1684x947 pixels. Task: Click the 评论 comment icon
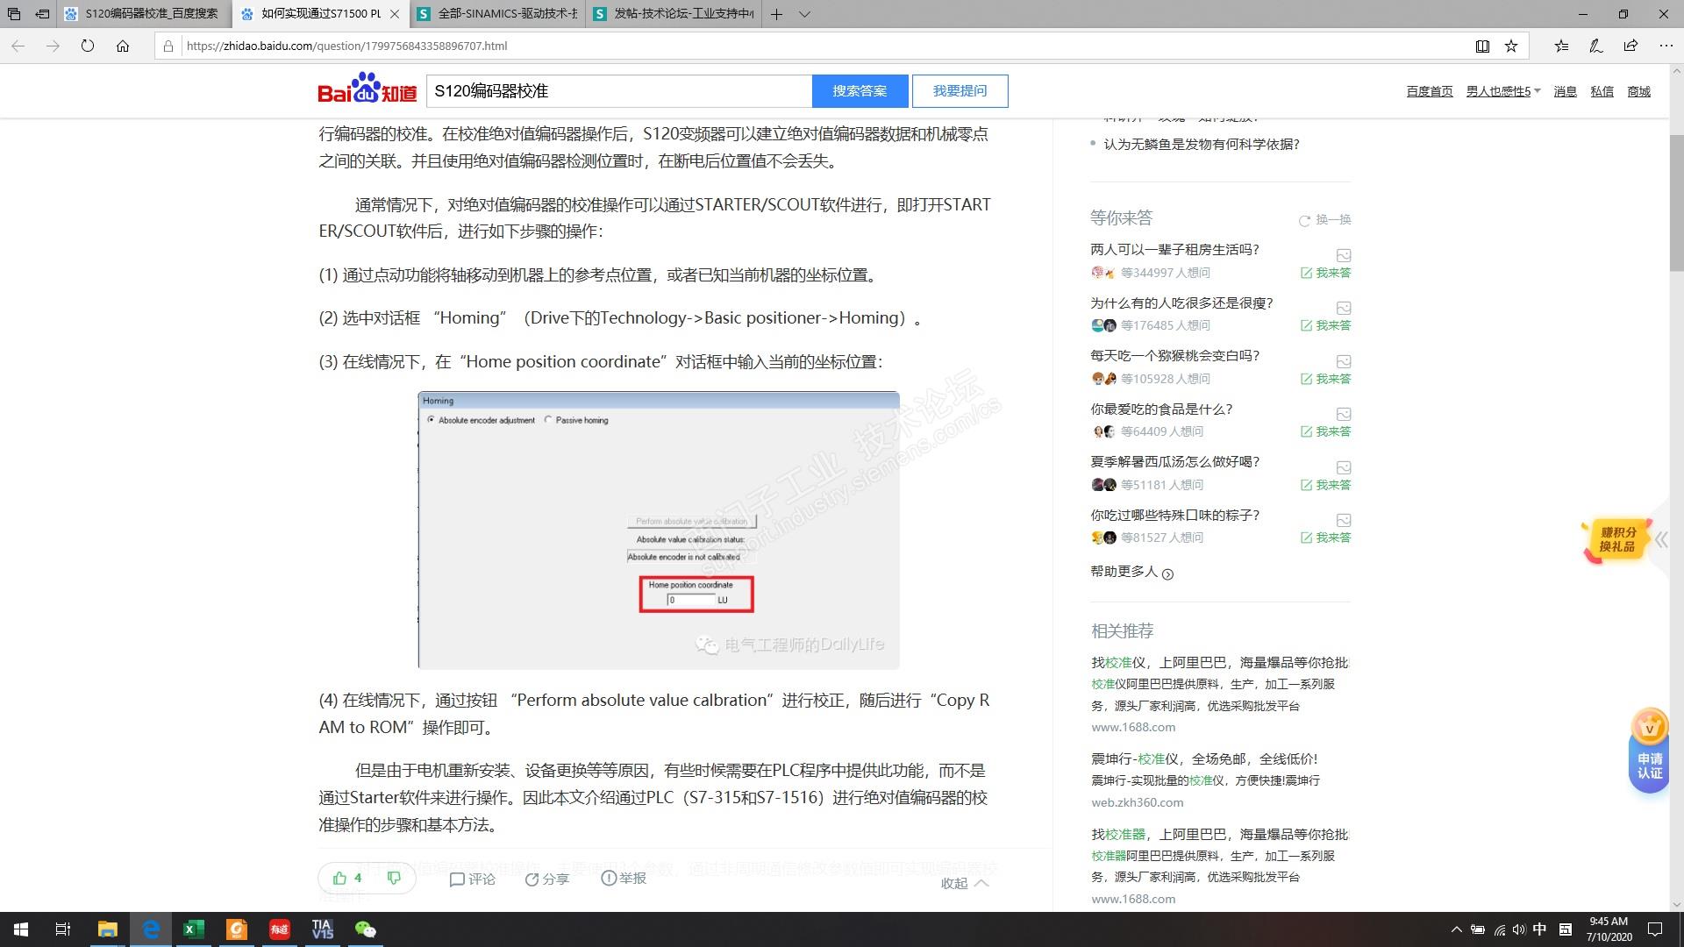tap(457, 879)
